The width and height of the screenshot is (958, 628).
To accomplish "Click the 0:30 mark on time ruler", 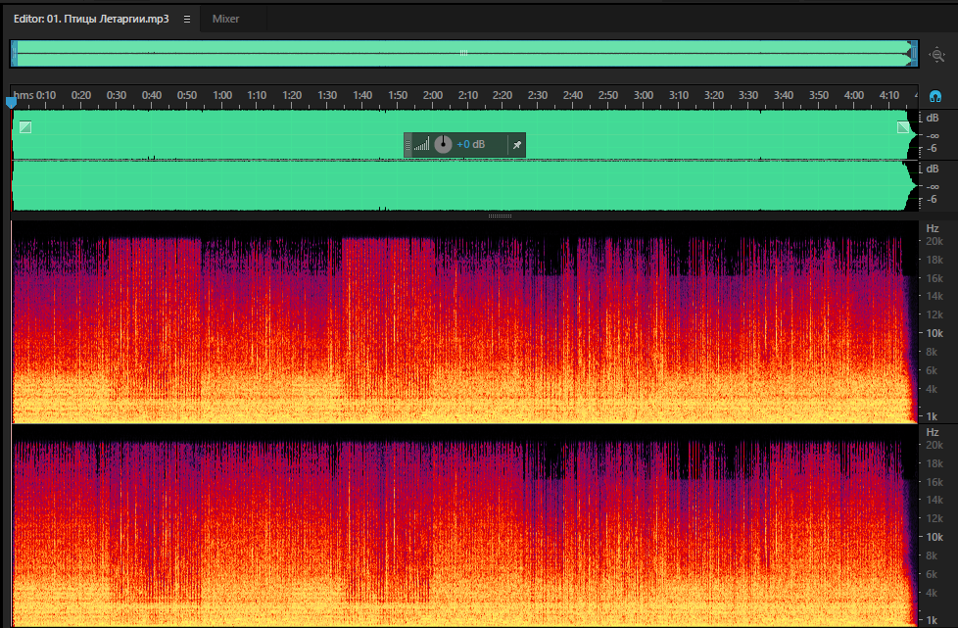I will 117,95.
